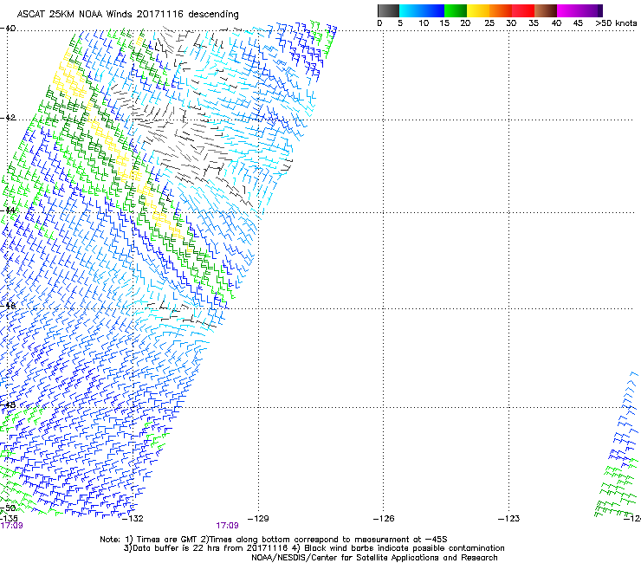Click the "20" label under the color bar
Screen dimensions: 641x563
coord(466,23)
